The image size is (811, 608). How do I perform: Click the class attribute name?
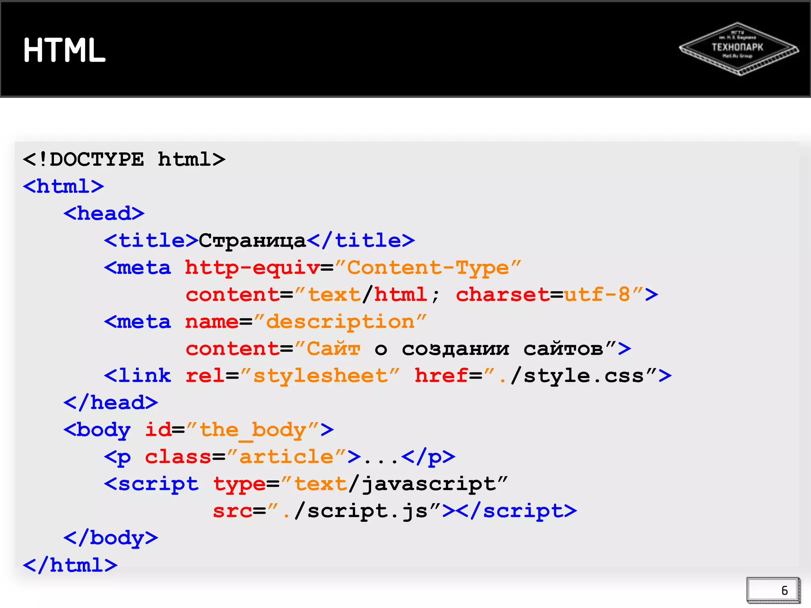point(178,457)
